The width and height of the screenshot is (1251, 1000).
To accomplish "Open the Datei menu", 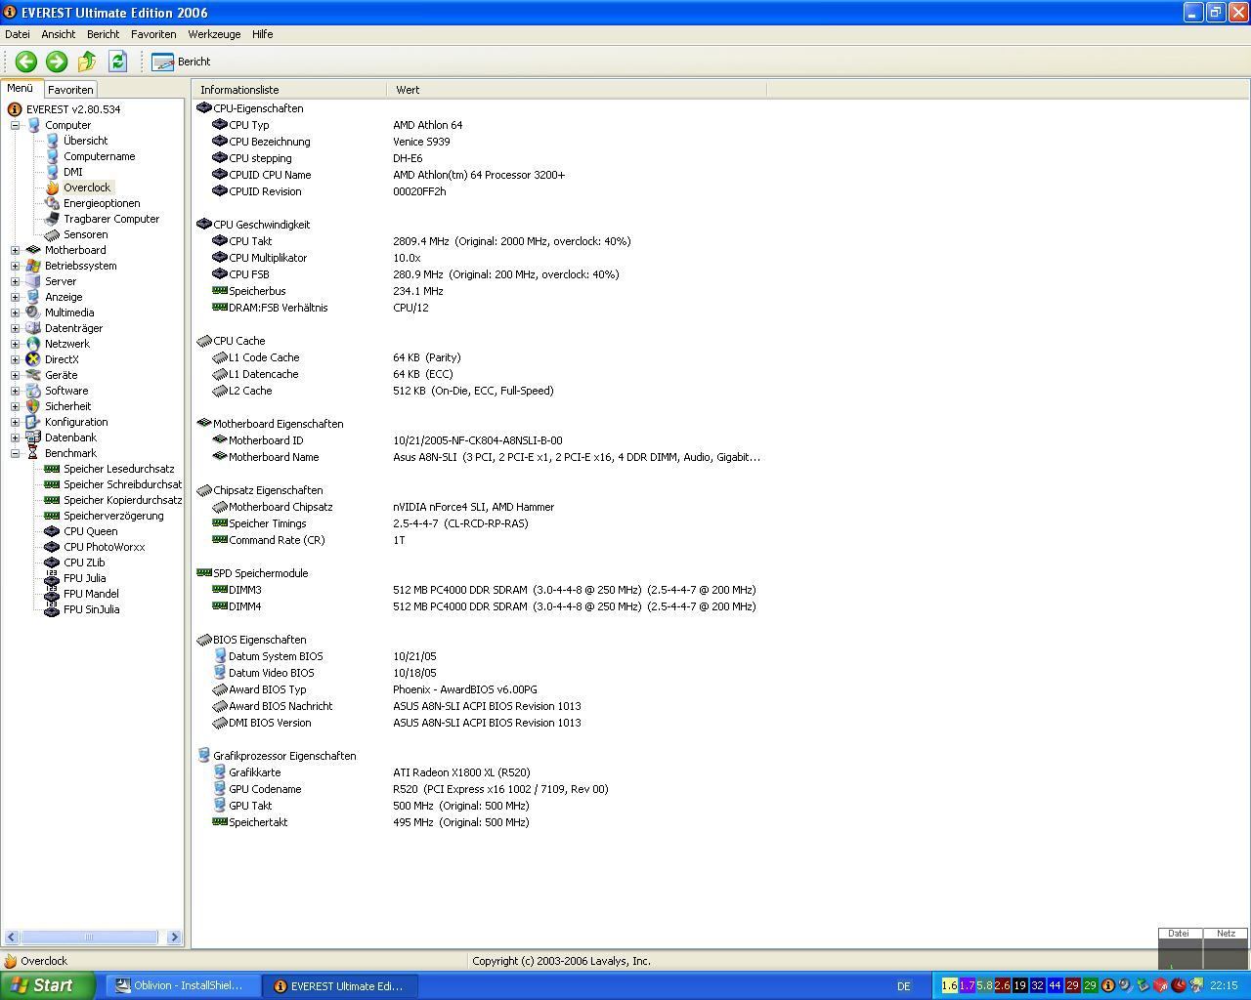I will [x=18, y=34].
